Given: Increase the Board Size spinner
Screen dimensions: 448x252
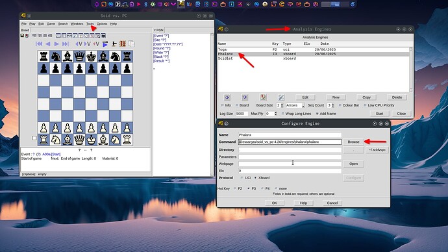Looking at the screenshot, I should [282, 105].
